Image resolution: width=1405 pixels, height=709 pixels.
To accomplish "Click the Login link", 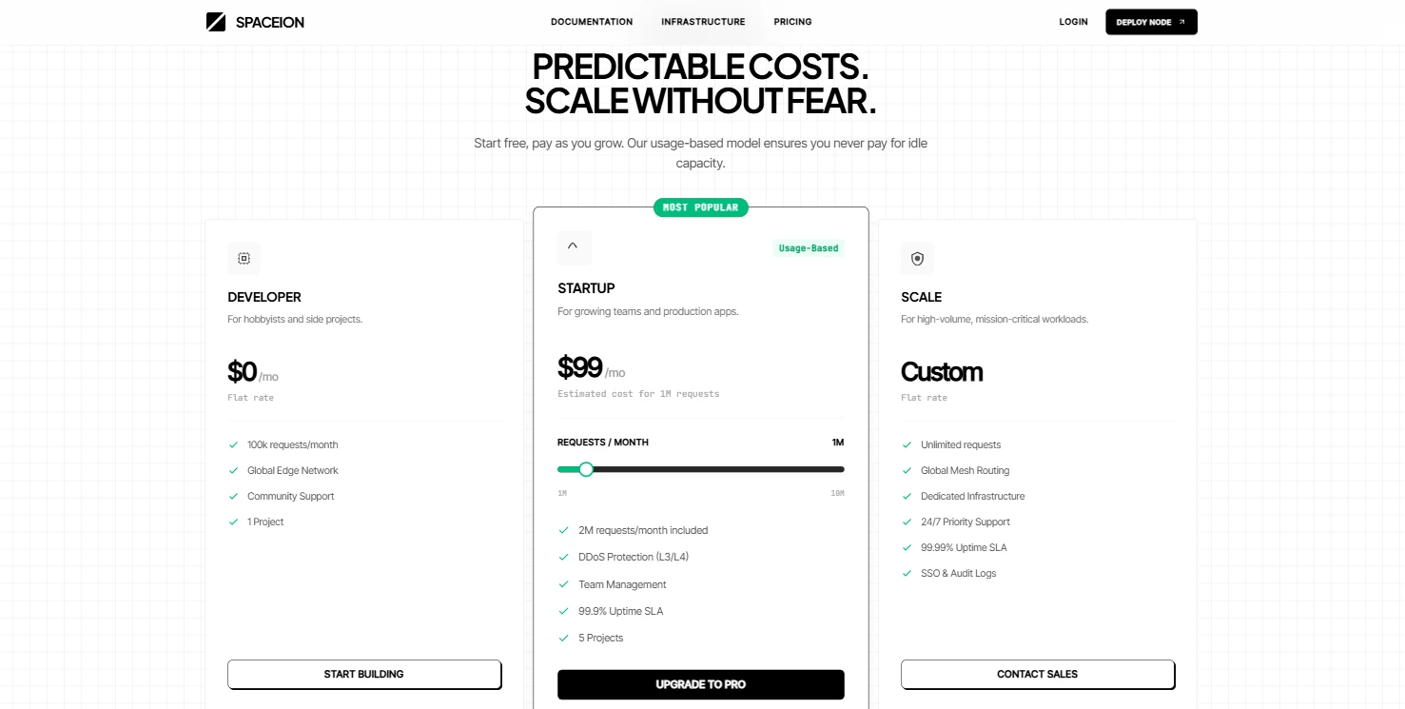I will coord(1073,22).
